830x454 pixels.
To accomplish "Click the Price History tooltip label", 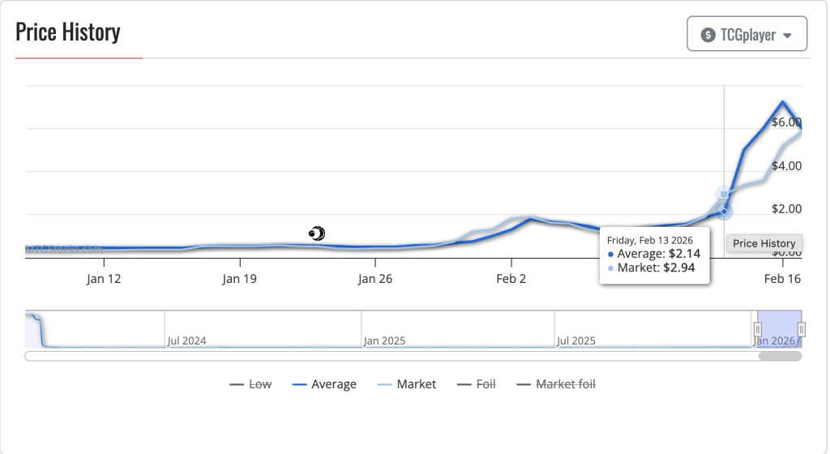I will coord(764,243).
